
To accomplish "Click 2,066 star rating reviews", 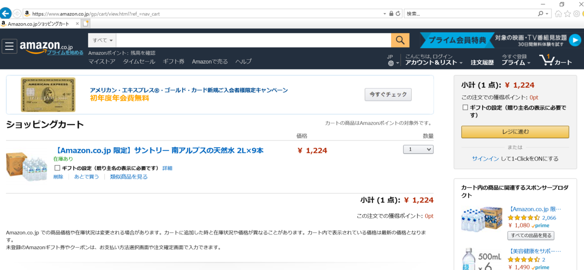I will (x=549, y=218).
